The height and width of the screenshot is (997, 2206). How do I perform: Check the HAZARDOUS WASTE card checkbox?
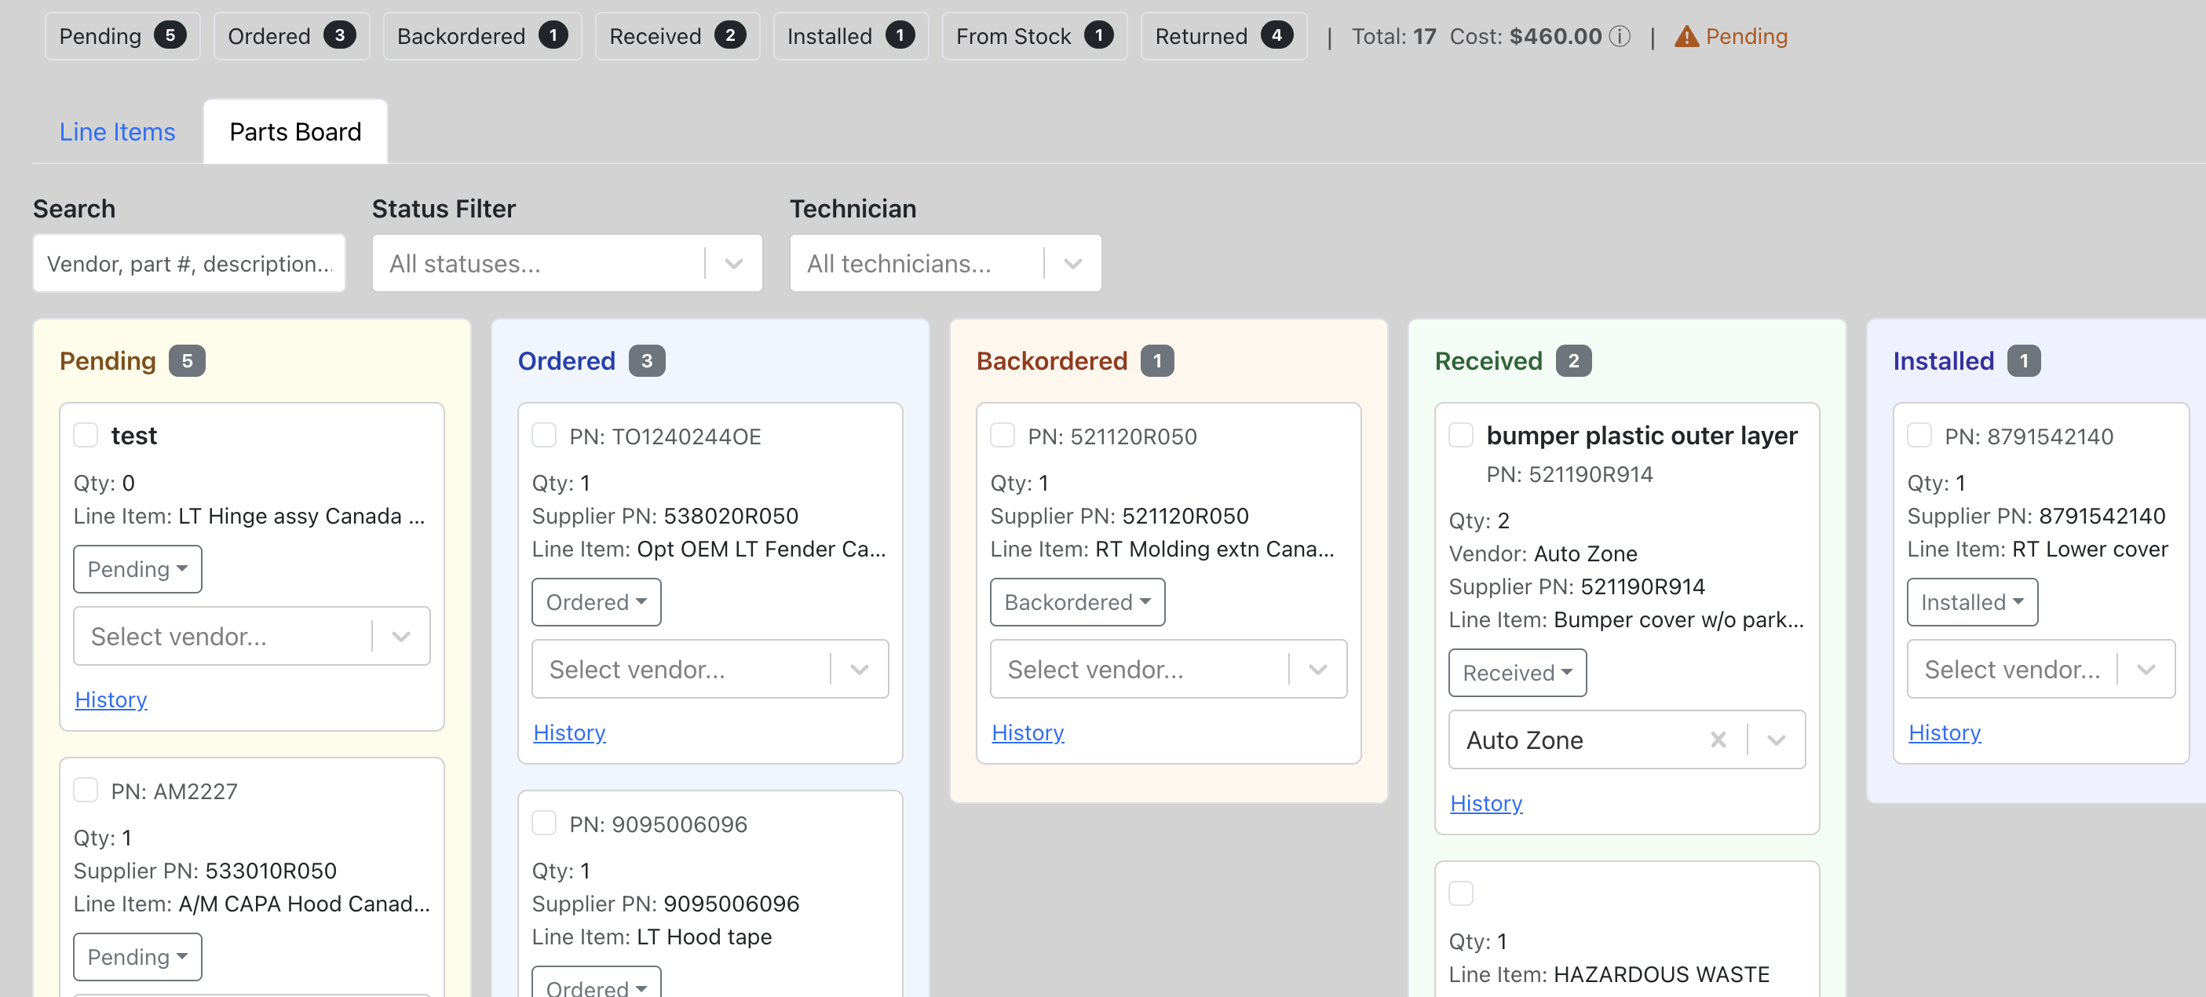[1460, 893]
